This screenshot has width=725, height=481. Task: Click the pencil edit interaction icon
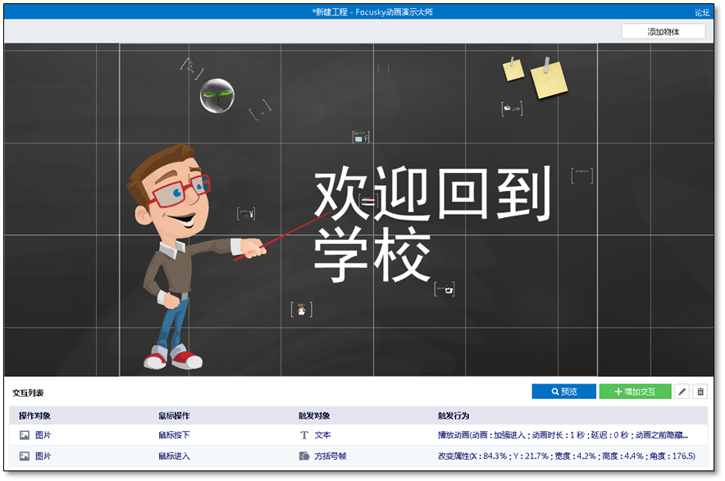pyautogui.click(x=682, y=392)
